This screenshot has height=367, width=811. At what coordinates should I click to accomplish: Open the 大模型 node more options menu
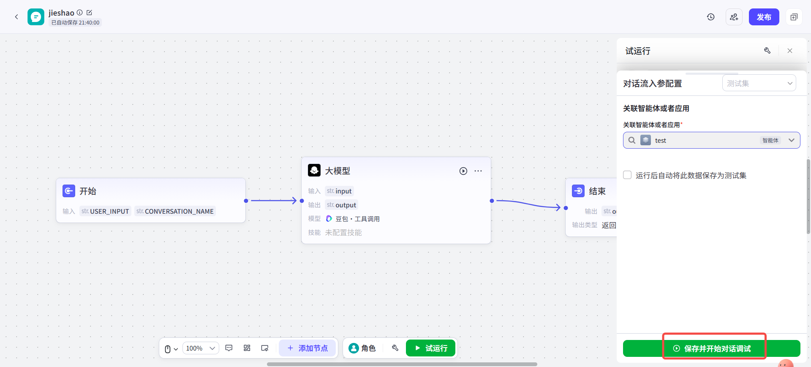pyautogui.click(x=478, y=171)
